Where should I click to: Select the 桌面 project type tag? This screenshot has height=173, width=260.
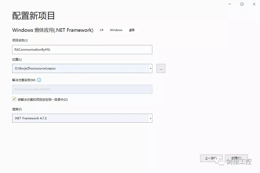point(132,30)
